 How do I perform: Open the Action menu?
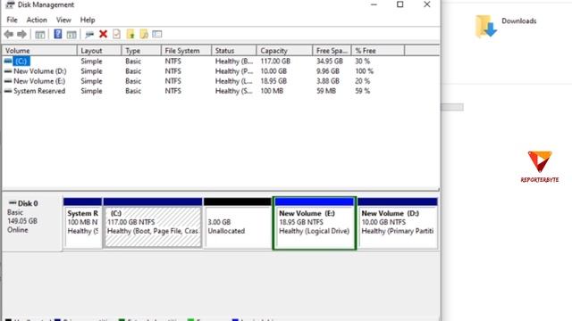point(37,20)
